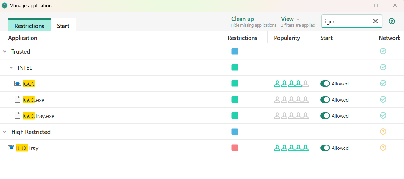The width and height of the screenshot is (404, 179).
Task: Click the search input containing igcc
Action: 347,21
